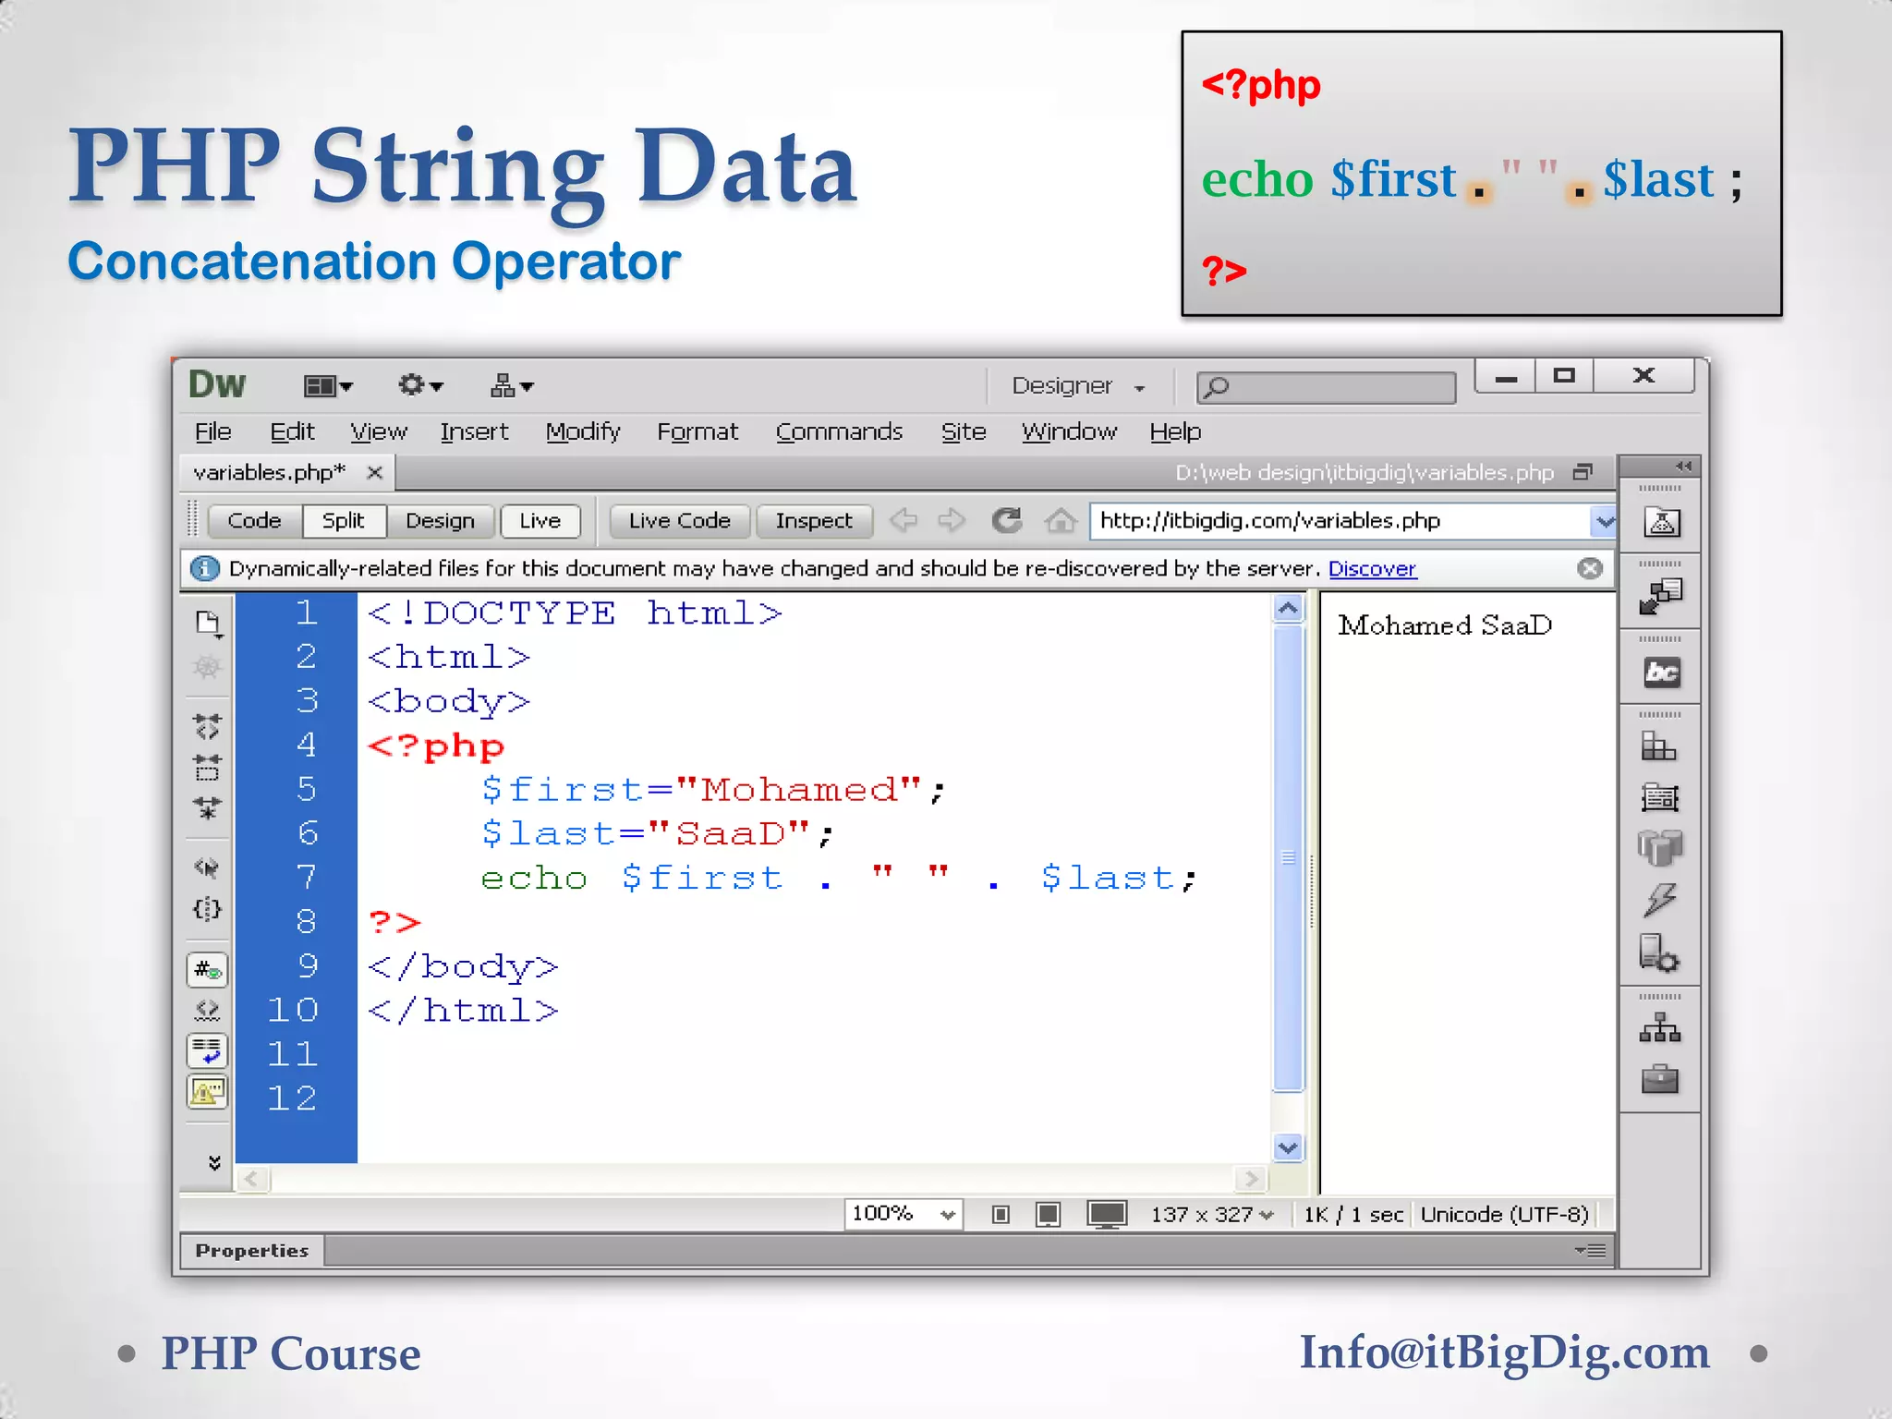Click the Select Parent Tag icon
Image resolution: width=1892 pixels, height=1419 pixels.
[207, 867]
